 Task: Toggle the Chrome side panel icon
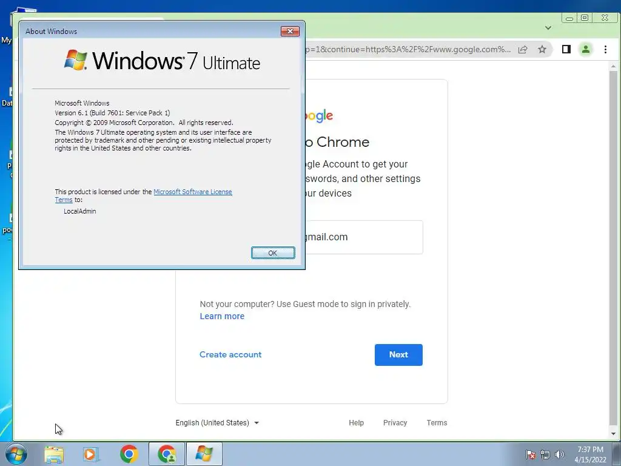566,50
